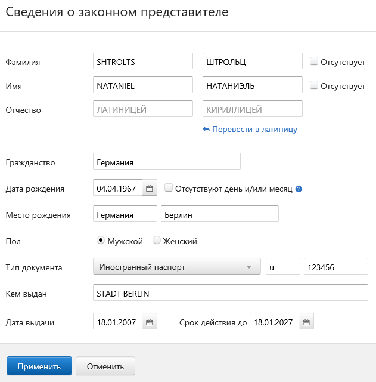Select the Мужской gender option

(101, 240)
